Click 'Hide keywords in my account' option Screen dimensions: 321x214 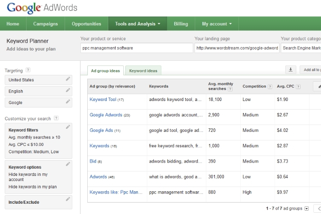coord(28,177)
